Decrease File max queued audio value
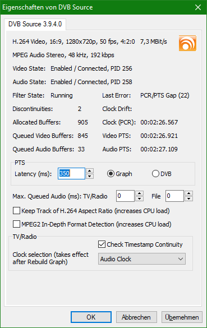 tap(189, 198)
